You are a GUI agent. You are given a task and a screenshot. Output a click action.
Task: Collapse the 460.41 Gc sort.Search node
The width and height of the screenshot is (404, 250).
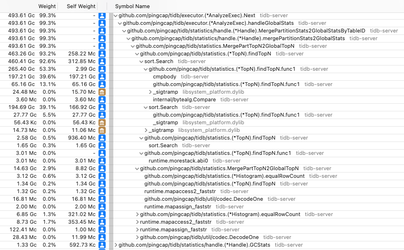tap(141, 62)
